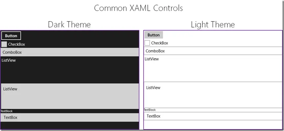Check the Light Theme CheckBox square
The width and height of the screenshot is (284, 131).
pos(147,43)
